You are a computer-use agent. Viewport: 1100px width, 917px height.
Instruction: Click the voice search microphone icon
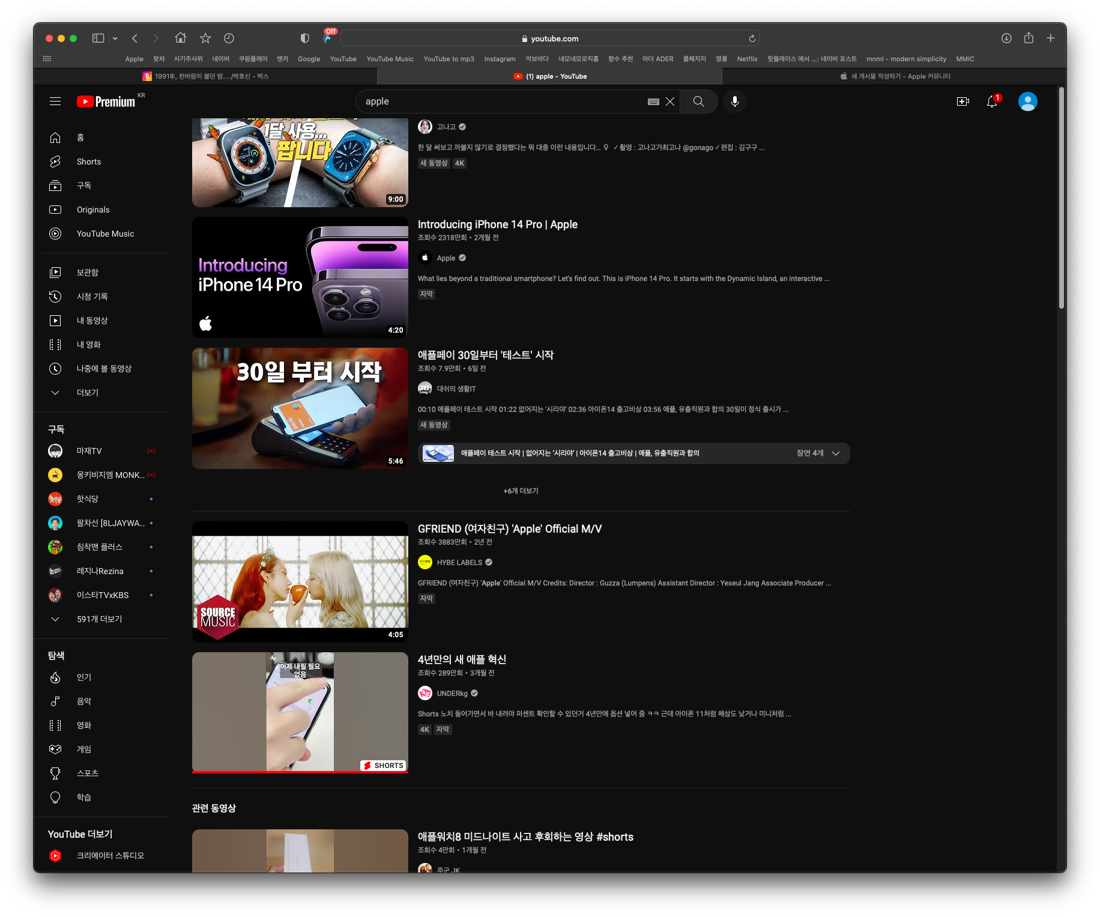pyautogui.click(x=734, y=101)
